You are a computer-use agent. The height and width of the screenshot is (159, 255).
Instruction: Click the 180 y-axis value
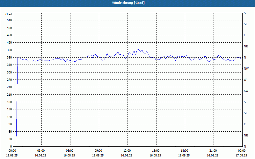pos(10,102)
